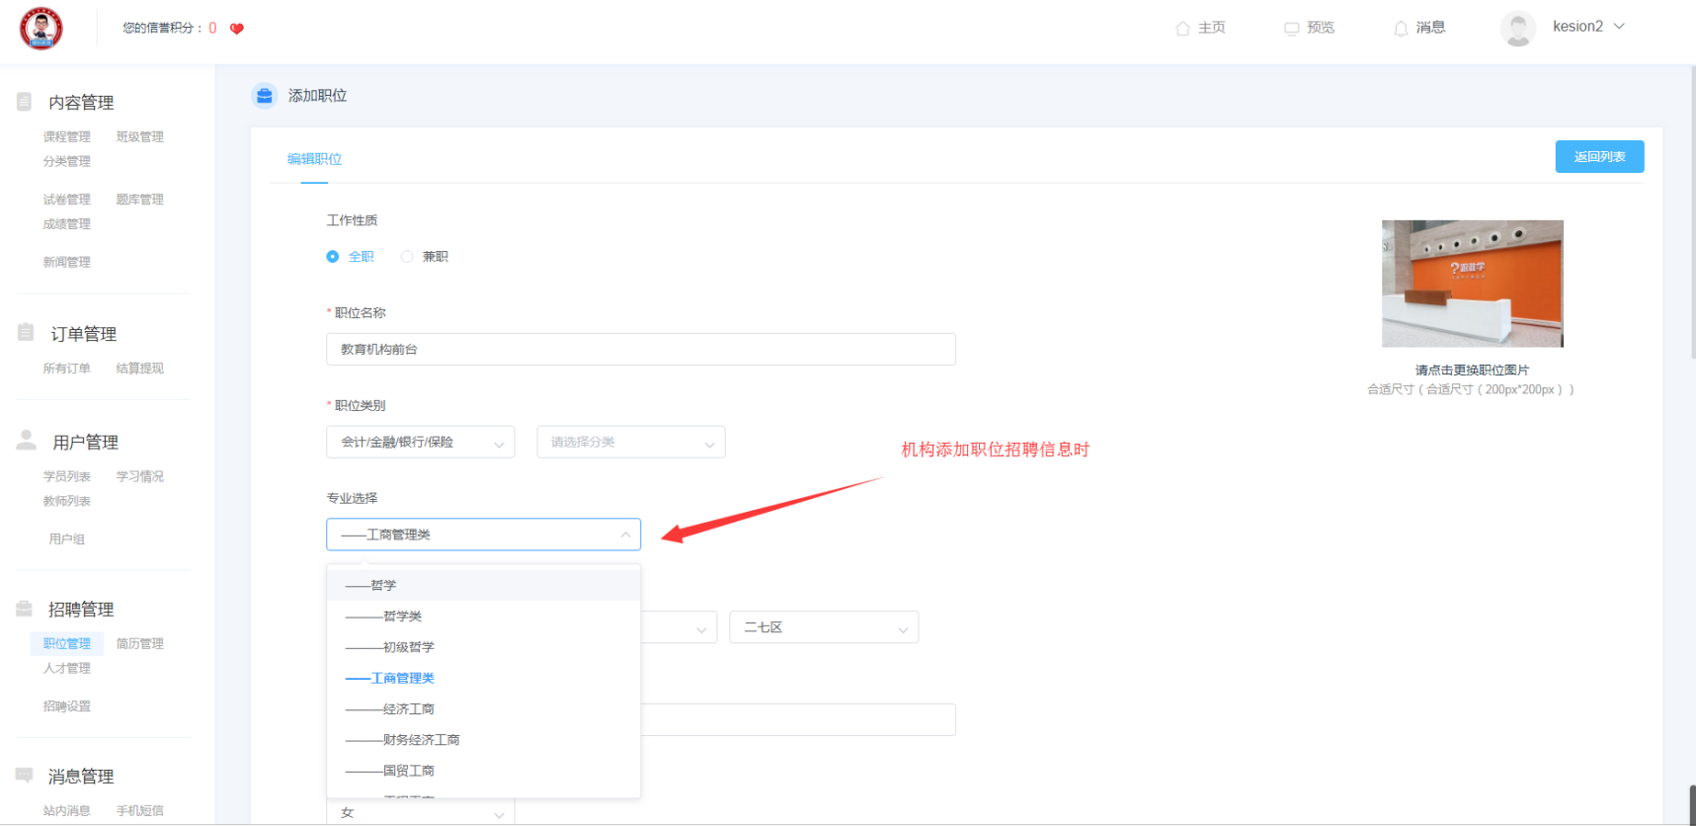
Task: Open the 主页 home icon link
Action: 1182,29
